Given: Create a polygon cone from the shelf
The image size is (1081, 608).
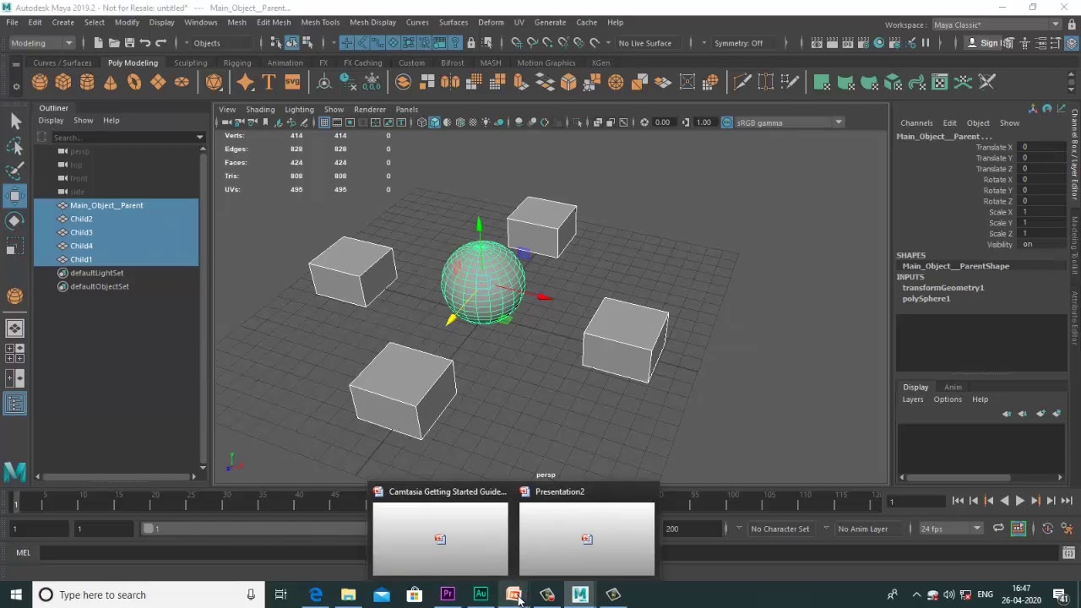Looking at the screenshot, I should point(111,82).
